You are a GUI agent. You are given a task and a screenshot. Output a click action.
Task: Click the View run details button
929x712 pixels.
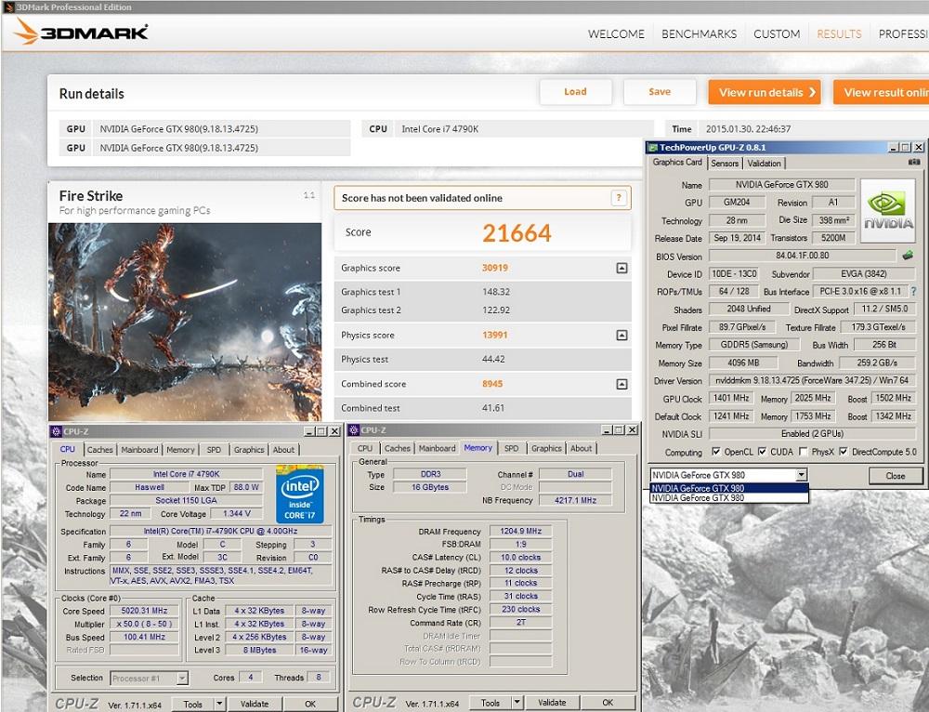click(765, 92)
